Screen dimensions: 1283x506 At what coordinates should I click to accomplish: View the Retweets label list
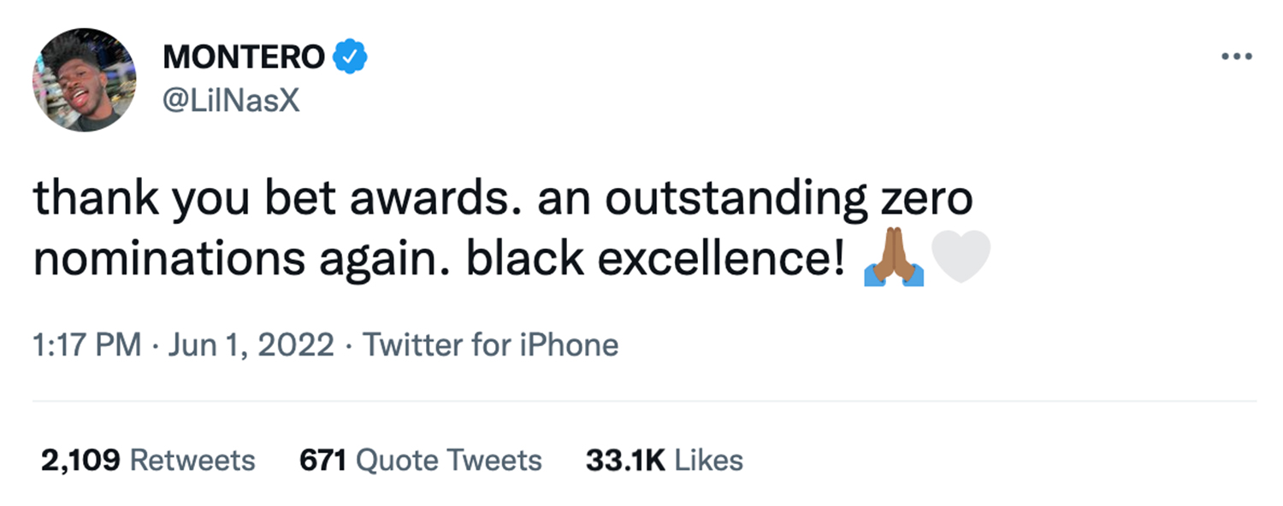[x=192, y=461]
